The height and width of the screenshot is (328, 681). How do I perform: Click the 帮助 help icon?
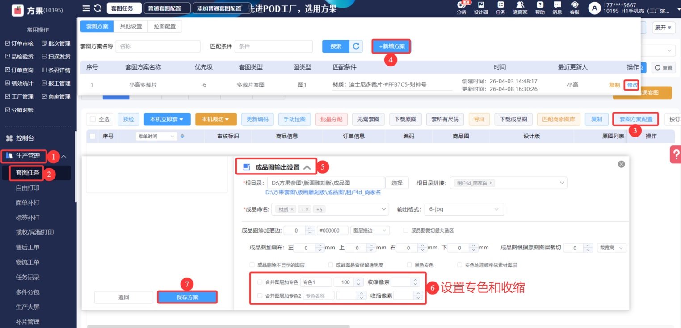540,8
